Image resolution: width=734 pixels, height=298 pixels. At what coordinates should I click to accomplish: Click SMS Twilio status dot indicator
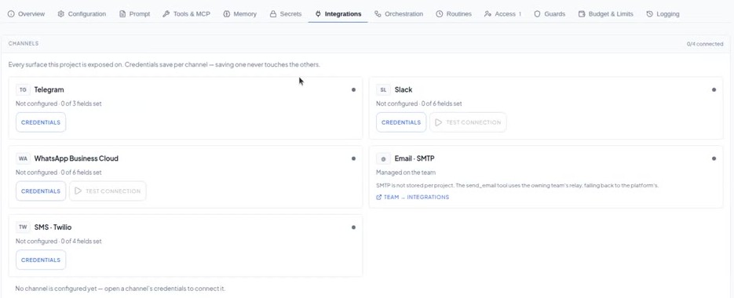coord(353,227)
